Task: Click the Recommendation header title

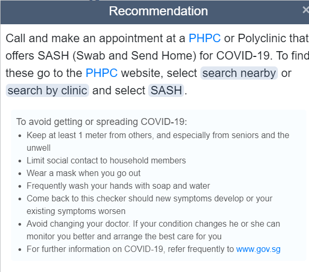Action: [x=158, y=11]
